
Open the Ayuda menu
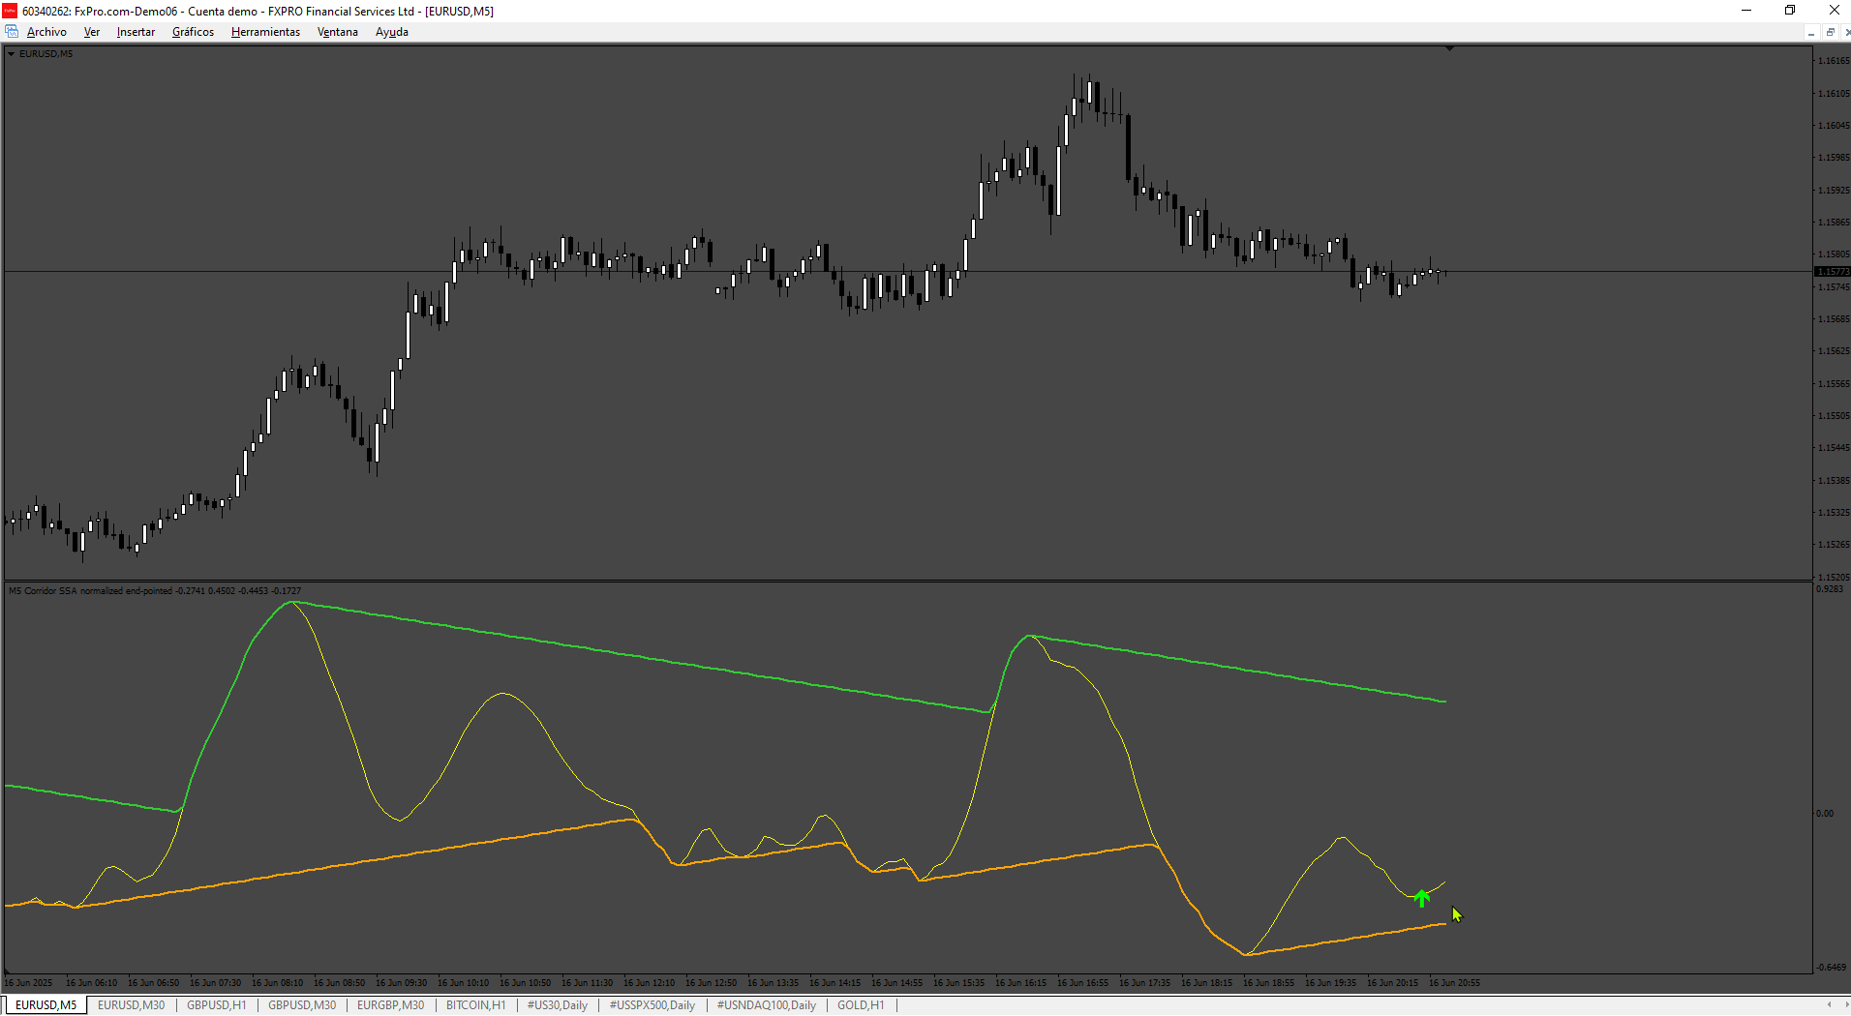[392, 32]
